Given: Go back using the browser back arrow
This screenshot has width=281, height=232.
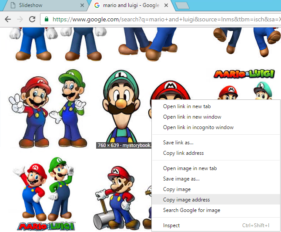Looking at the screenshot, I should [x=8, y=19].
